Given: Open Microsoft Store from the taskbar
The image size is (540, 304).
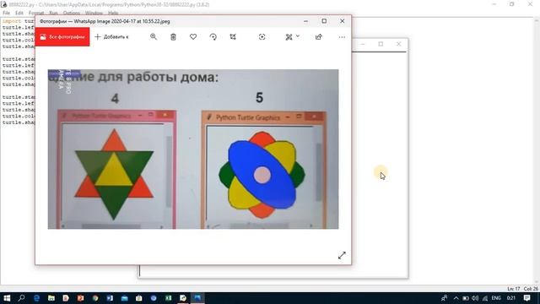Looking at the screenshot, I should 139,298.
